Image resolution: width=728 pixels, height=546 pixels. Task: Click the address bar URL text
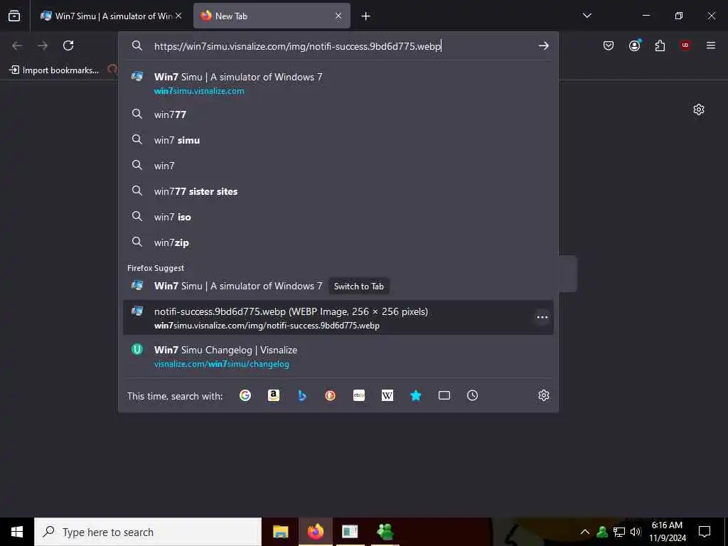pos(297,46)
